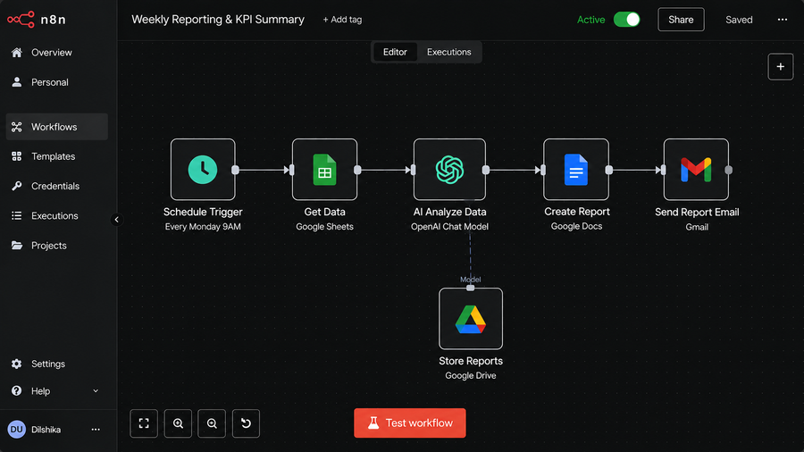Select the OpenAI AI Analyze Data node
The image size is (804, 452).
(x=449, y=169)
